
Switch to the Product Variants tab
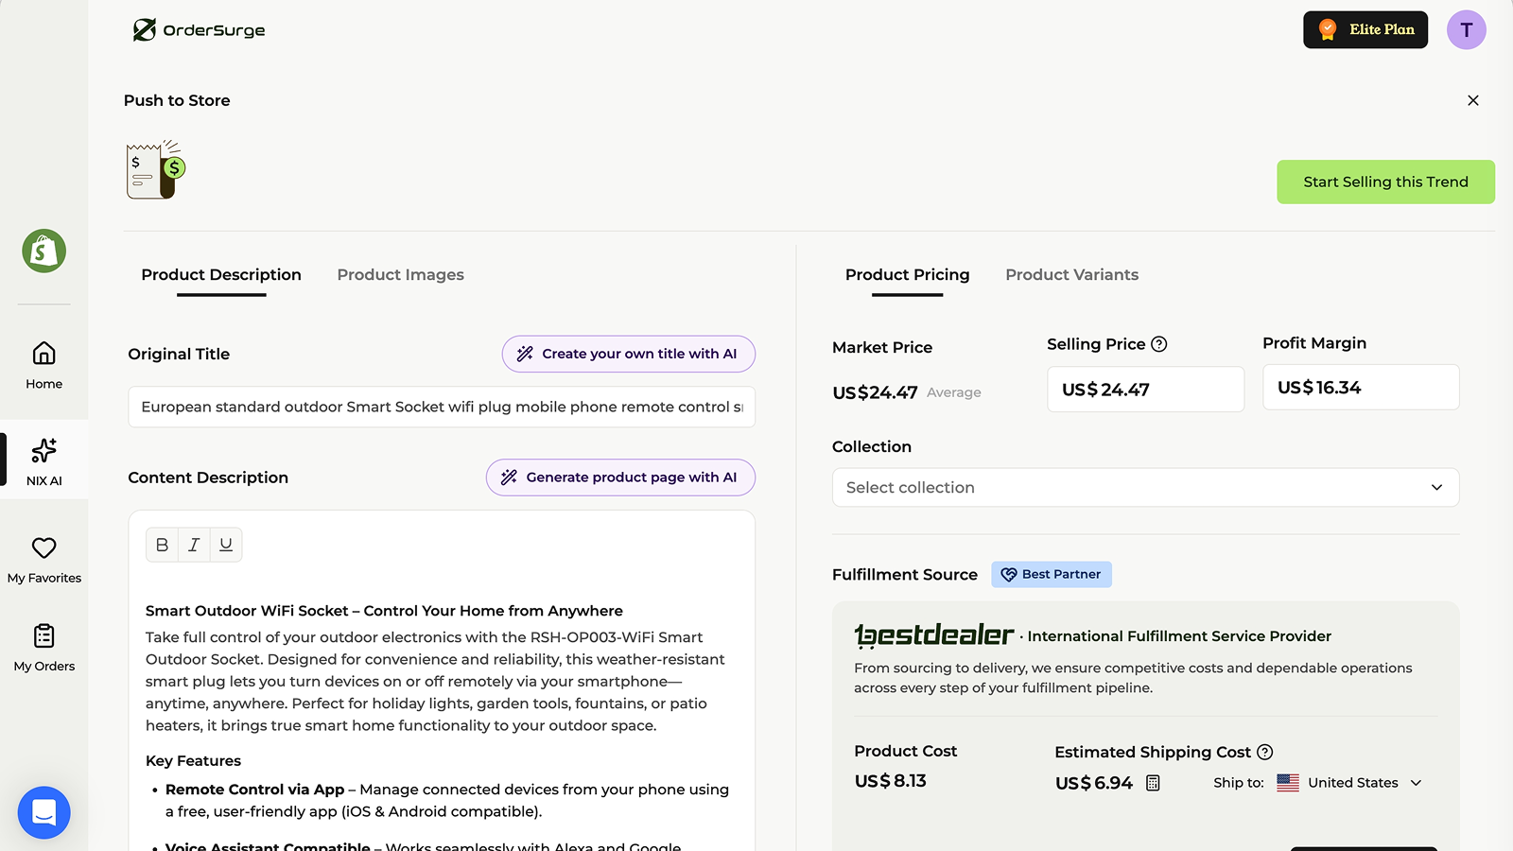click(x=1071, y=275)
